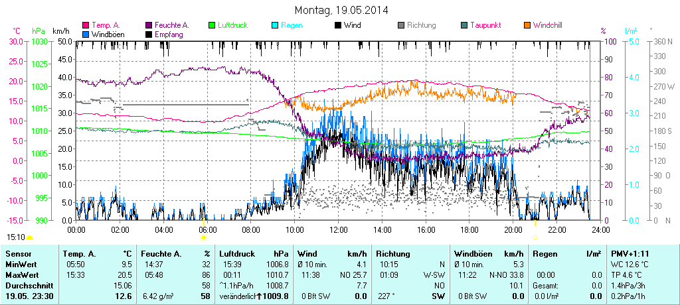Select the blue Windböen legend marker
The image size is (680, 305).
pos(86,34)
